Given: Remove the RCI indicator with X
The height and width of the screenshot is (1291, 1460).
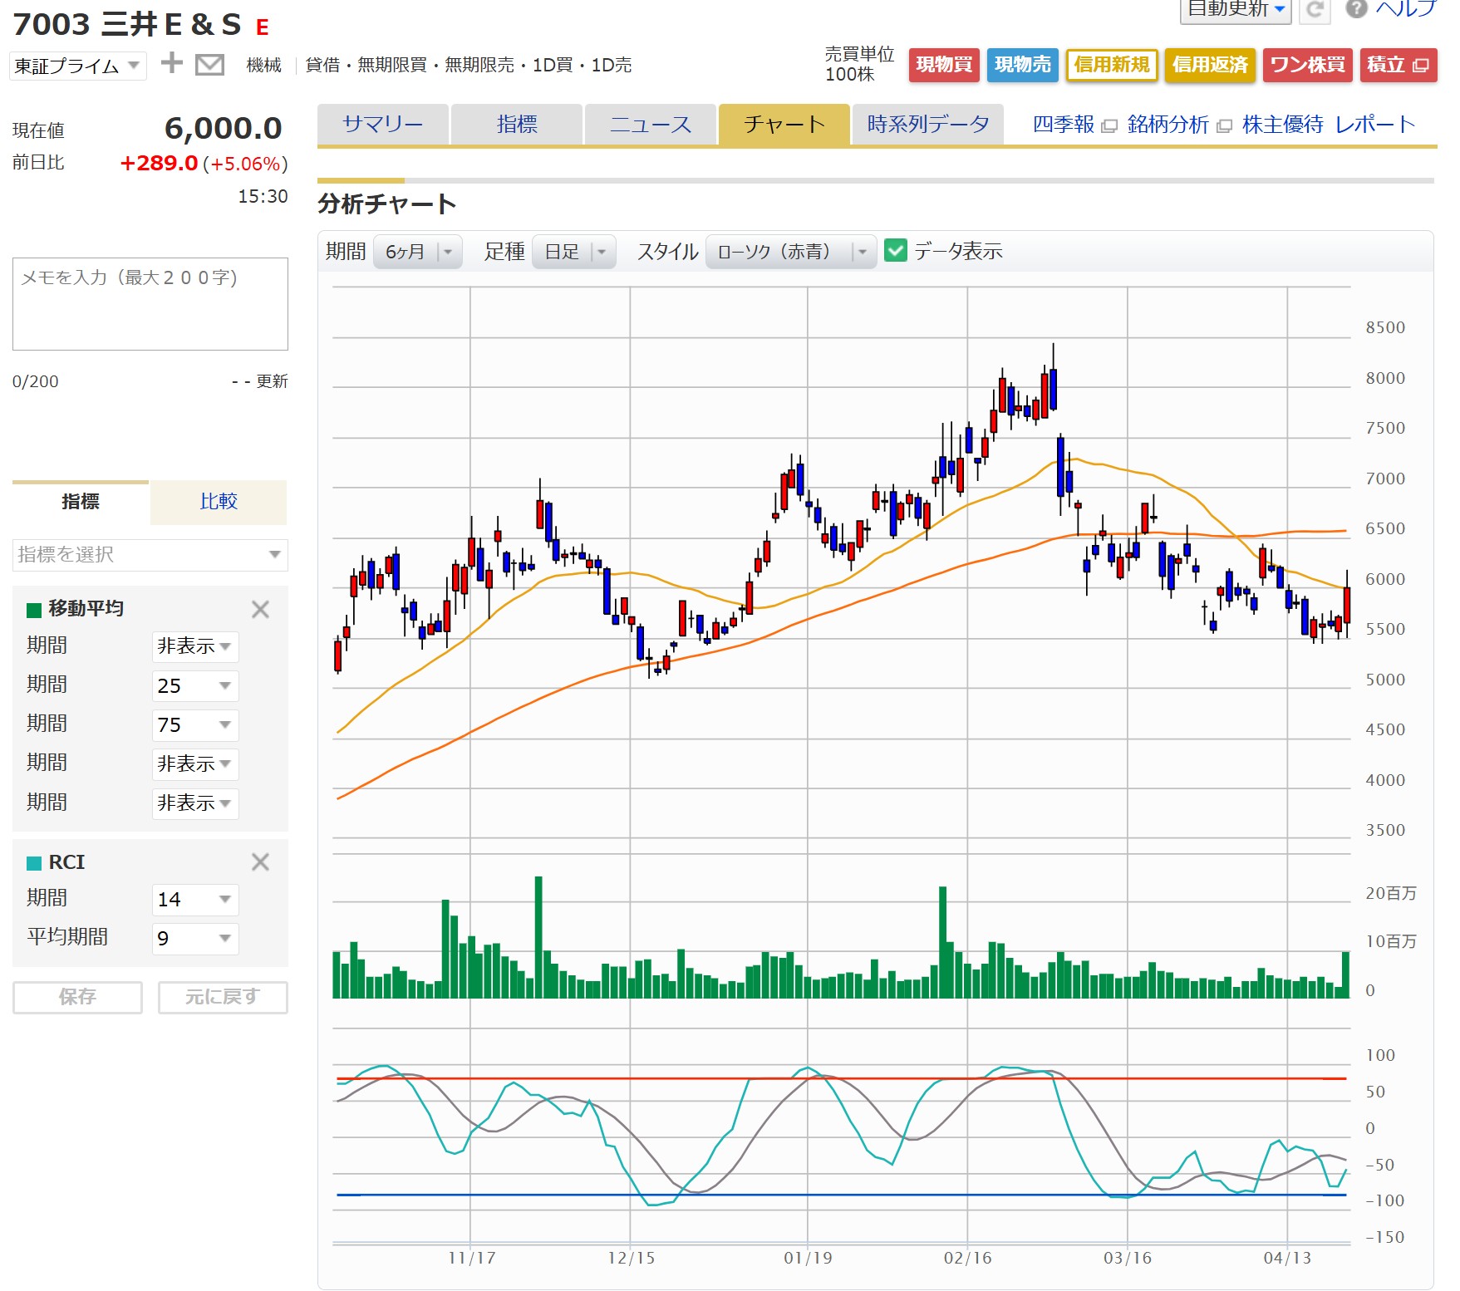Looking at the screenshot, I should (260, 862).
